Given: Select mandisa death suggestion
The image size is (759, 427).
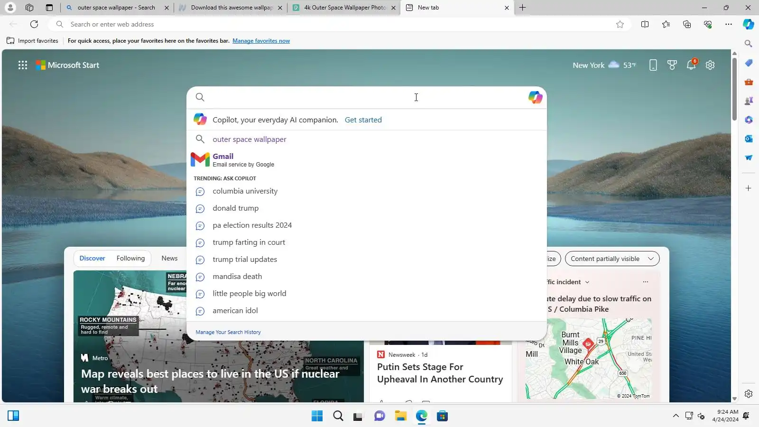Looking at the screenshot, I should (x=366, y=277).
